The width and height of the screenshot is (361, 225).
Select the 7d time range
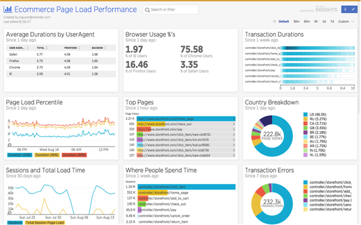pyautogui.click(x=332, y=22)
